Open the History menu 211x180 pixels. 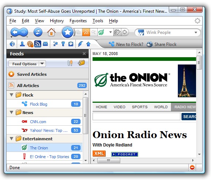pos(57,21)
